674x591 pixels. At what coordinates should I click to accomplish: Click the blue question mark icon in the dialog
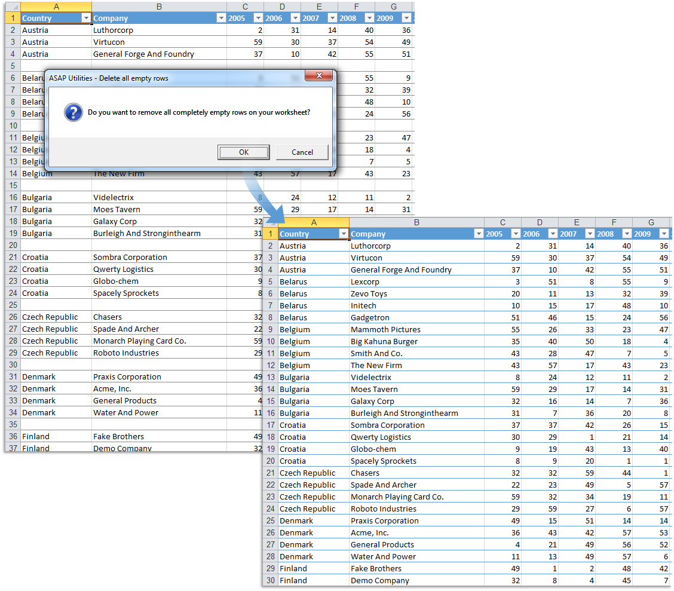73,112
